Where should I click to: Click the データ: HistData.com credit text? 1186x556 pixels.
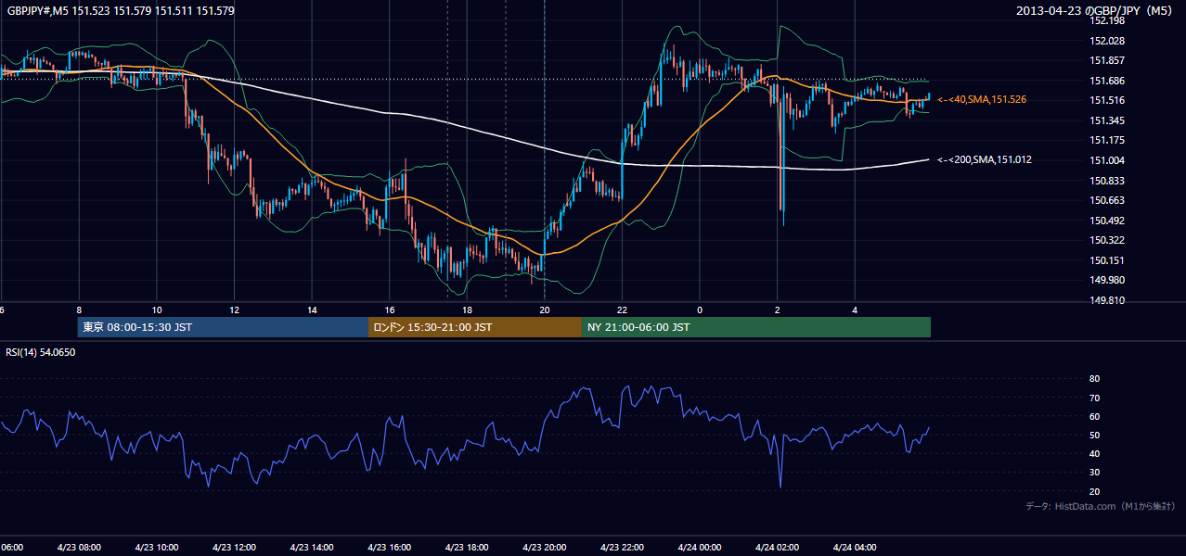1101,506
